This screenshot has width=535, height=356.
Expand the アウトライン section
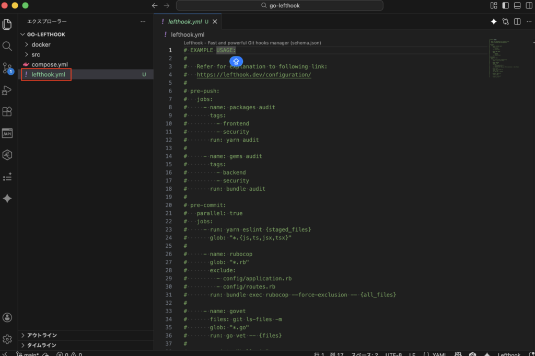pos(42,335)
